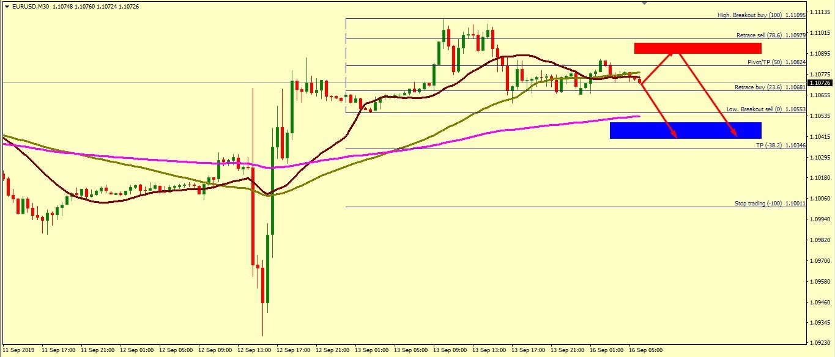This screenshot has width=835, height=357.
Task: Click the 13 Sep 09:00 time axis label
Action: pyautogui.click(x=450, y=351)
